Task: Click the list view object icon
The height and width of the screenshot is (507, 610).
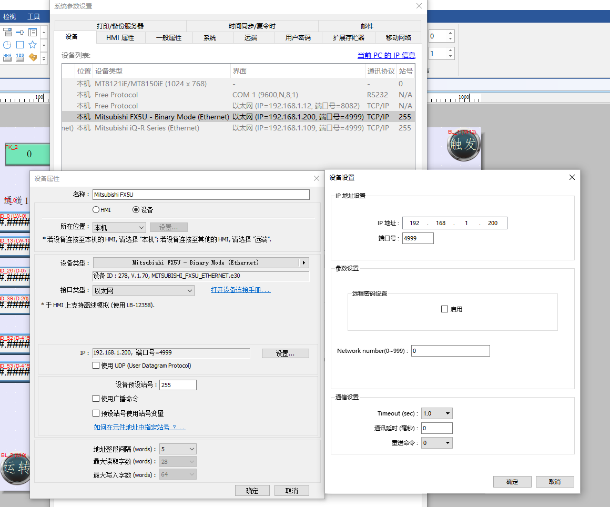Action: point(33,32)
